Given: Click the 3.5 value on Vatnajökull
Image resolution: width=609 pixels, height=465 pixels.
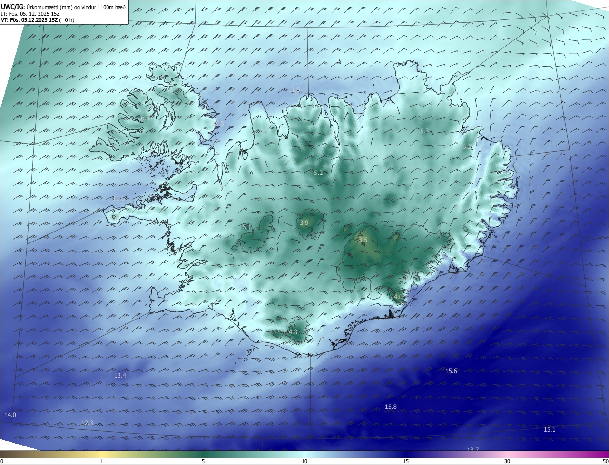Looking at the screenshot, I should pyautogui.click(x=363, y=240).
